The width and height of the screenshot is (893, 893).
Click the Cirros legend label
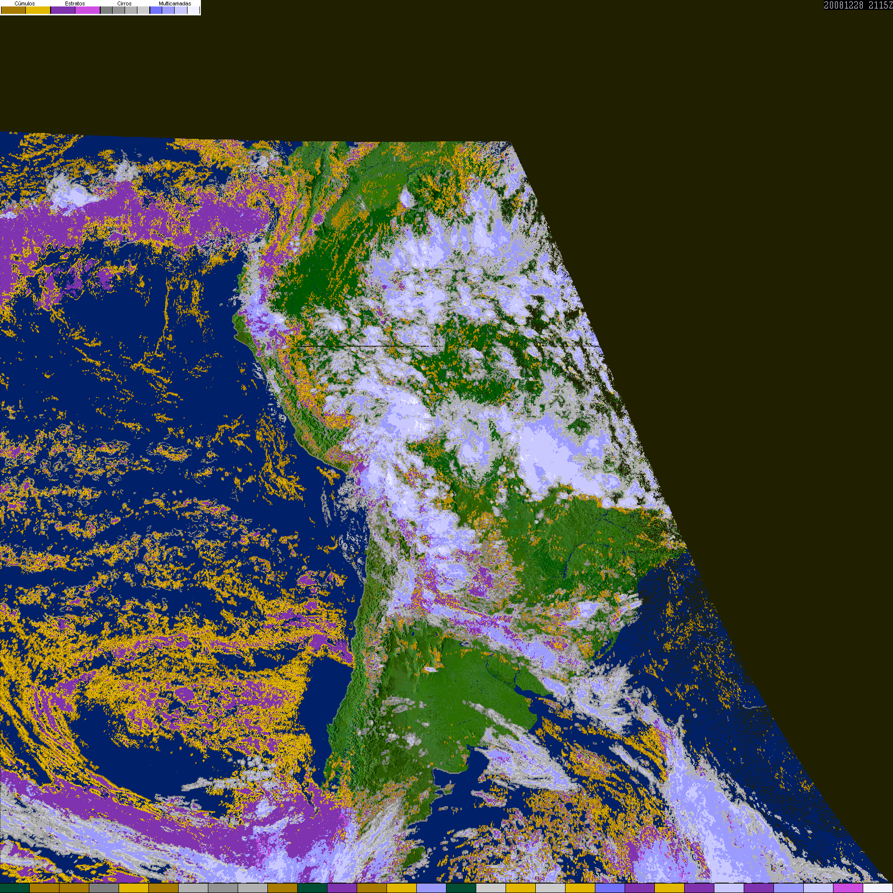tap(125, 3)
